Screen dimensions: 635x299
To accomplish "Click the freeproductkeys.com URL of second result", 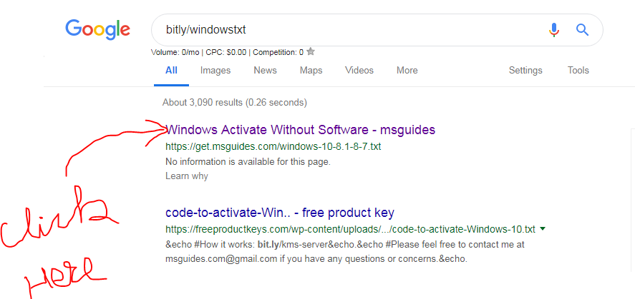I will coord(350,229).
